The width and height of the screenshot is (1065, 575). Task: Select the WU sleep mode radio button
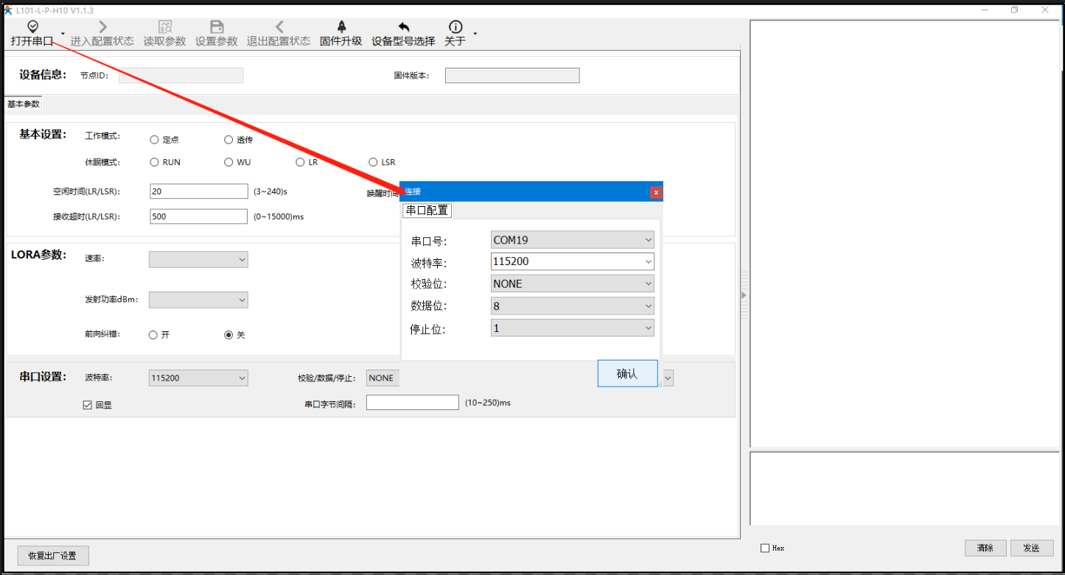(228, 162)
